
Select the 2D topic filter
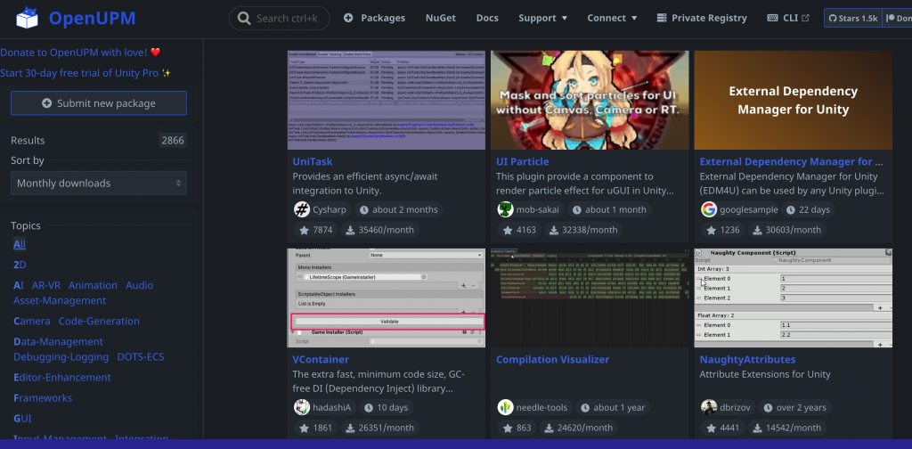coord(20,265)
